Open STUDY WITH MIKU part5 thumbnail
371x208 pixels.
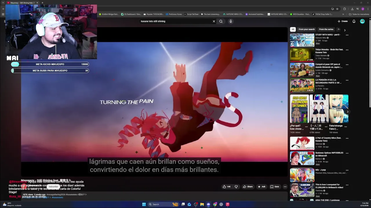coord(302,40)
